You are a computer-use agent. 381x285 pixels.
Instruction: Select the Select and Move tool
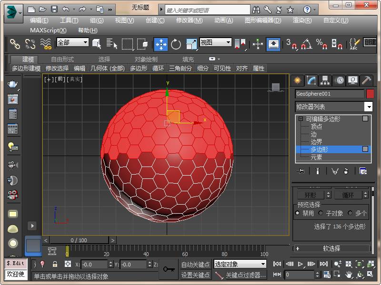(x=161, y=44)
